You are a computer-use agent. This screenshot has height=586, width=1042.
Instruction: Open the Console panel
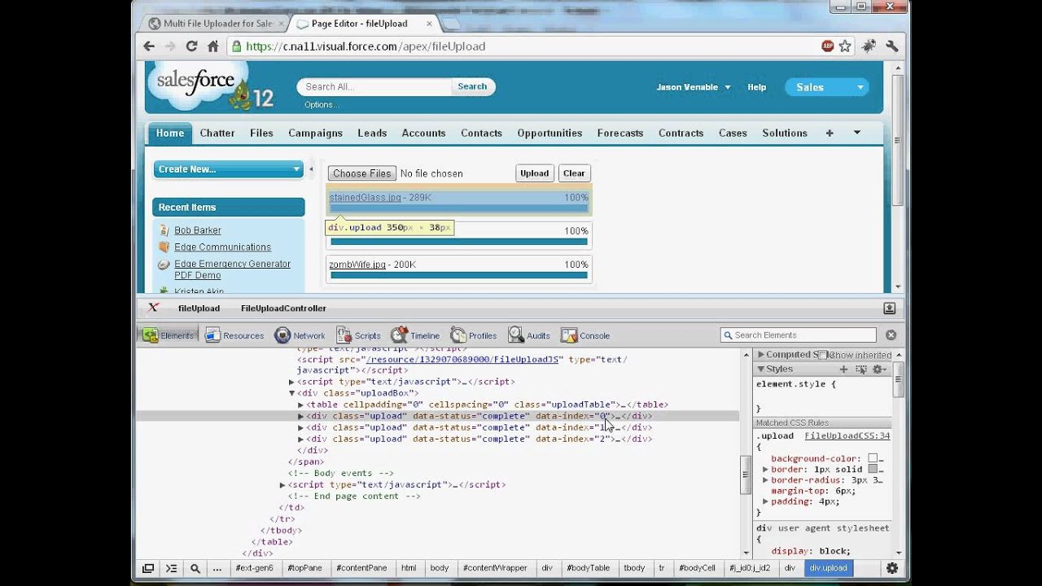585,335
